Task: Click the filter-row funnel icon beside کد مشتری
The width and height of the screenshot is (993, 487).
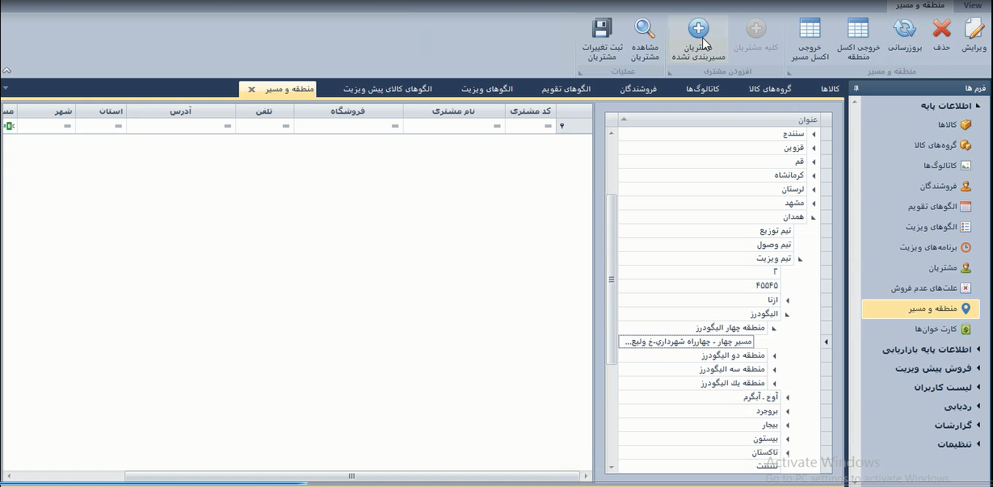Action: coord(562,126)
